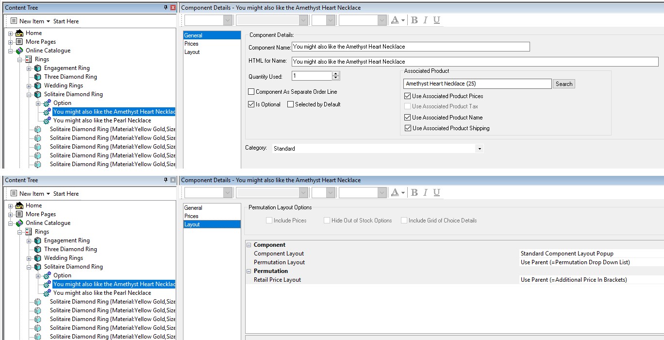664x340 pixels.
Task: Tick the Selected by Default checkbox
Action: [290, 104]
